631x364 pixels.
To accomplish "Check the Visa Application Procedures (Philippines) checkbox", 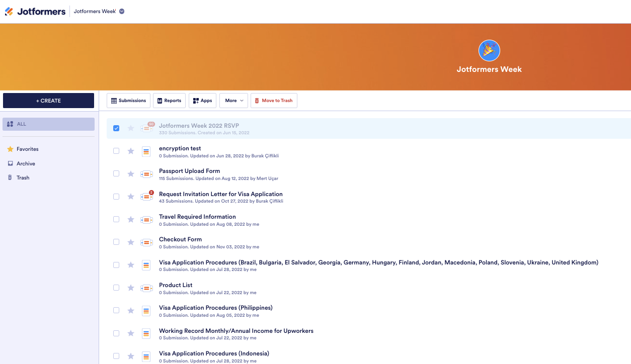I will (x=116, y=310).
